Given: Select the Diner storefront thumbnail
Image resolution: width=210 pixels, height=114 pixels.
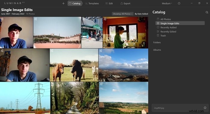Looking at the screenshot, I should click(x=92, y=33).
